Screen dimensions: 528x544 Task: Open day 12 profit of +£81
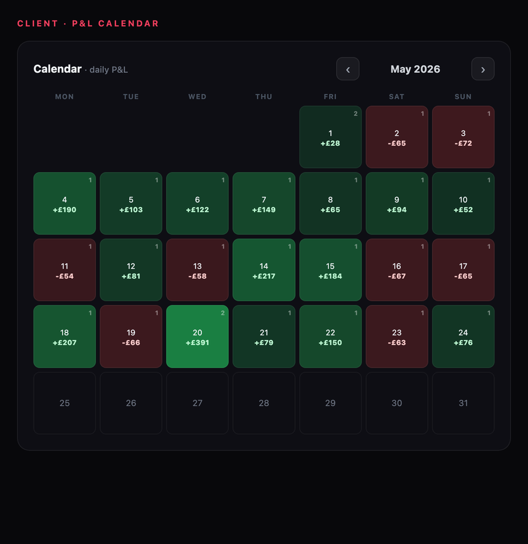coord(131,270)
